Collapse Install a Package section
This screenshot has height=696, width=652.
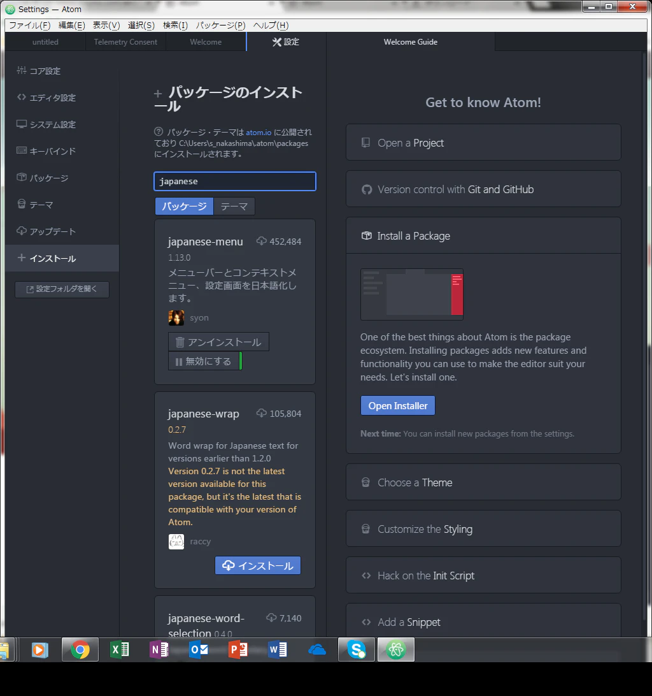(483, 236)
